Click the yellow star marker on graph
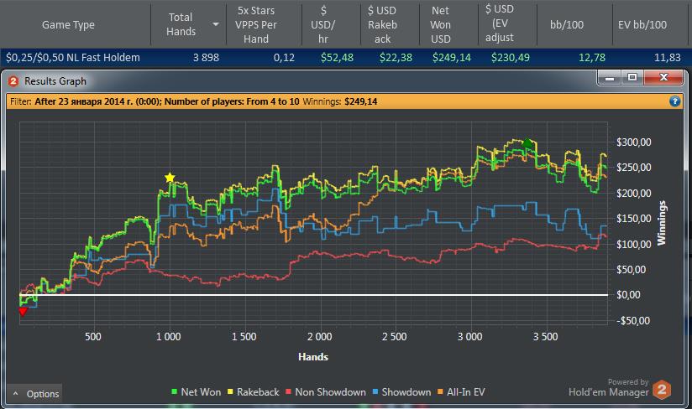692x409 pixels. coord(170,178)
